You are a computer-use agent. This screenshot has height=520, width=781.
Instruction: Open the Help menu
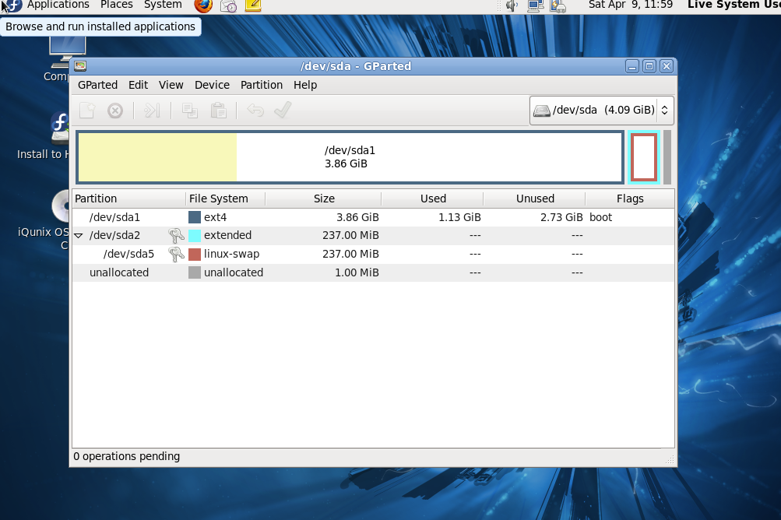pos(305,85)
